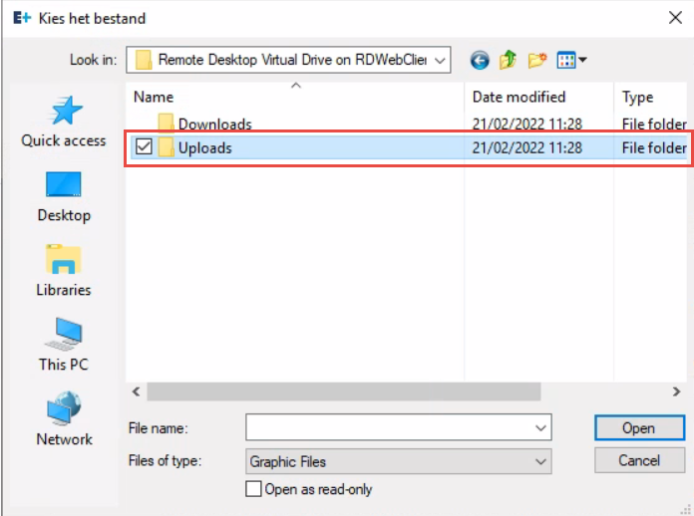Expand the Files of type dropdown
The height and width of the screenshot is (516, 694).
coord(540,461)
